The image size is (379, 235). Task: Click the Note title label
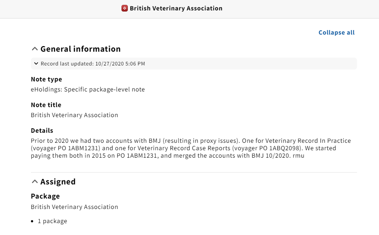(46, 105)
